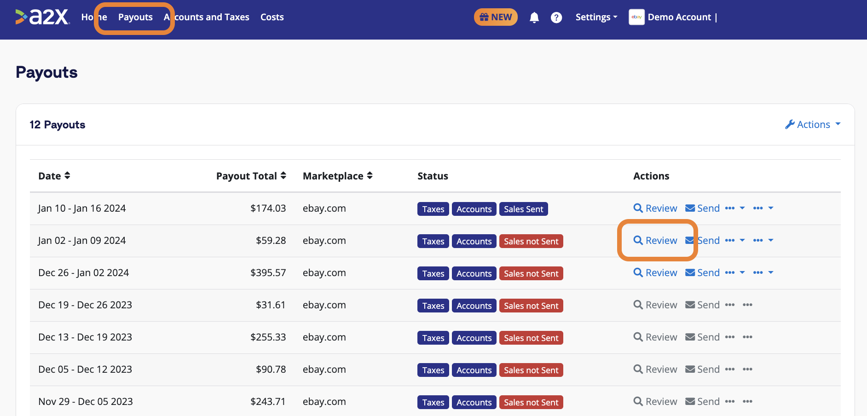This screenshot has height=416, width=867.
Task: Click Accounts badge on Dec 05 - Dec 12 payout
Action: click(x=474, y=370)
